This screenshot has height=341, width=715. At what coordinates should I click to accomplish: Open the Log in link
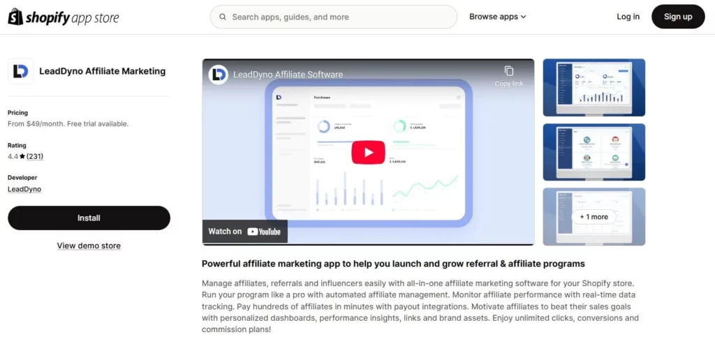(628, 17)
